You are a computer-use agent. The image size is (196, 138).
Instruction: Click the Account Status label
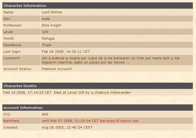[x=18, y=69]
